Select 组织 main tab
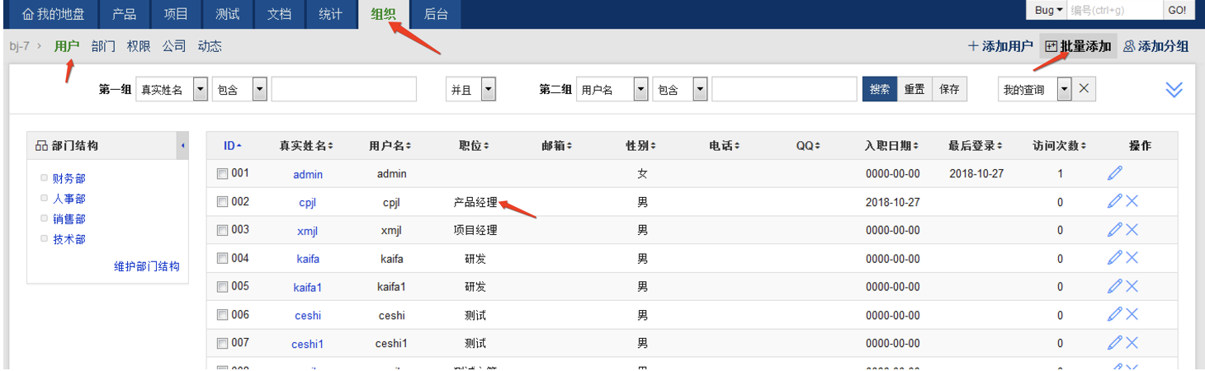Image resolution: width=1205 pixels, height=371 pixels. [384, 14]
